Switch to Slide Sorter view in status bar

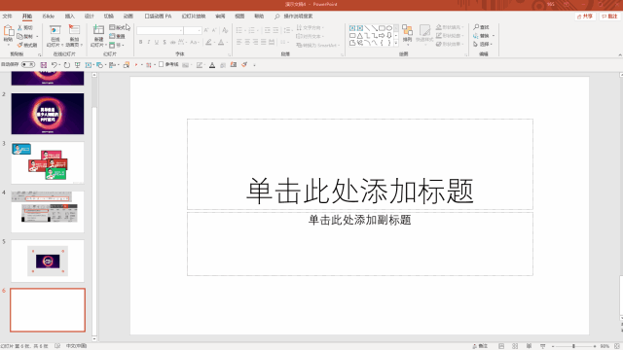point(515,346)
